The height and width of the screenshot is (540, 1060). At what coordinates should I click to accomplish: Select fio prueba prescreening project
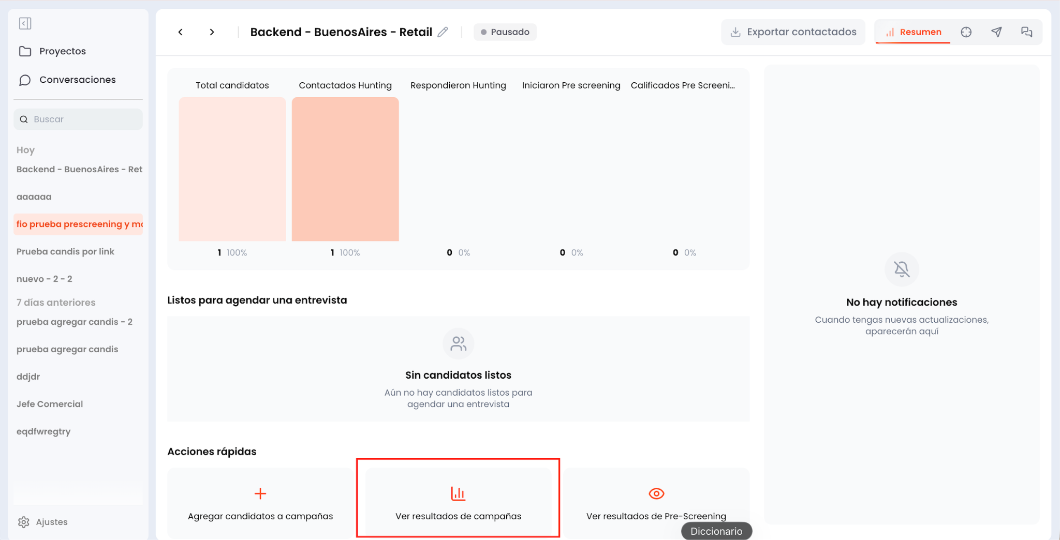(79, 224)
